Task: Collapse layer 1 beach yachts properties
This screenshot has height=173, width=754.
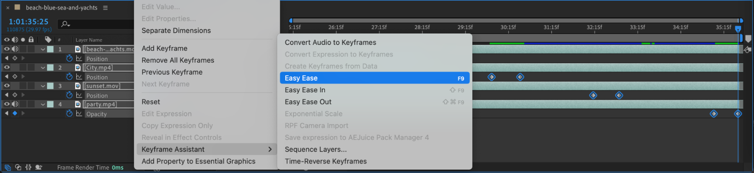Action: pos(43,49)
